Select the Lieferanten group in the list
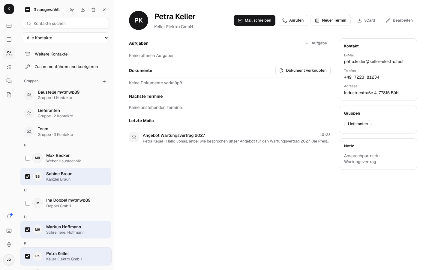The image size is (432, 270). [x=66, y=113]
